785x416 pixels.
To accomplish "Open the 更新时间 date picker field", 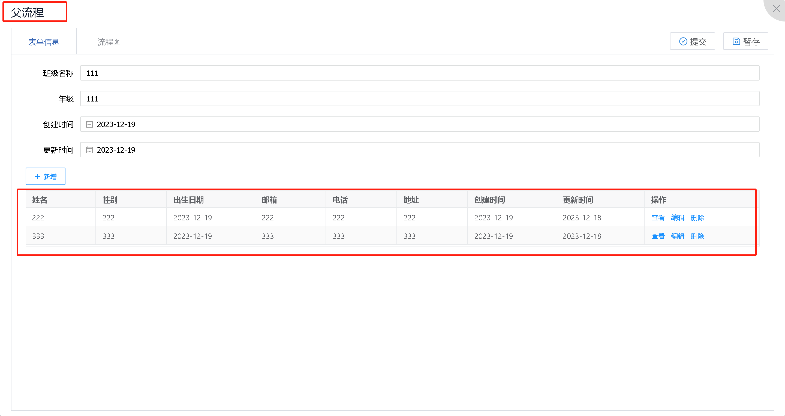I will point(419,150).
